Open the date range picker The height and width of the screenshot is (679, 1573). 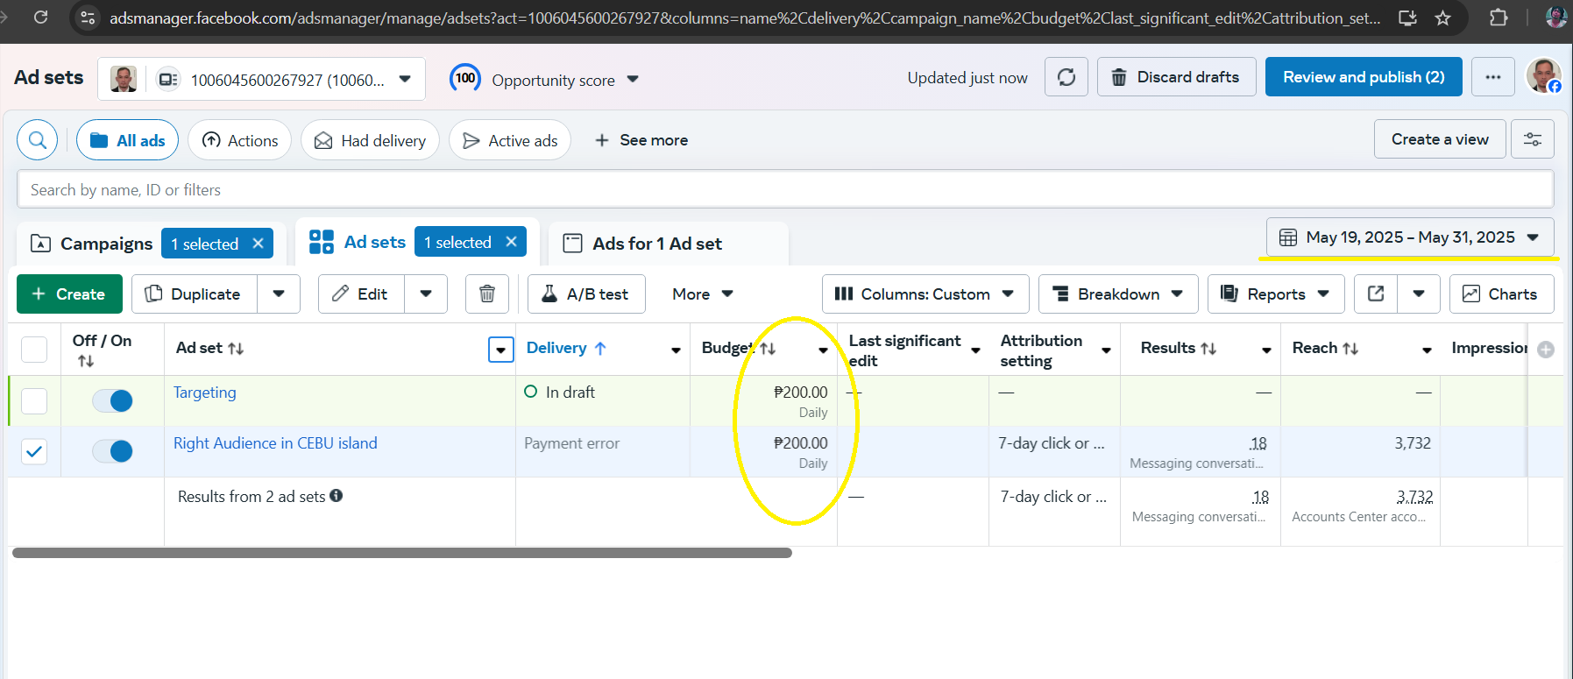pos(1410,237)
